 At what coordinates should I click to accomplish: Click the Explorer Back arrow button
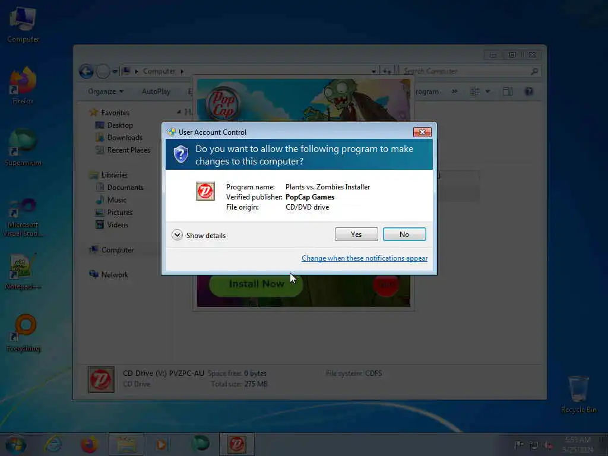click(x=87, y=71)
